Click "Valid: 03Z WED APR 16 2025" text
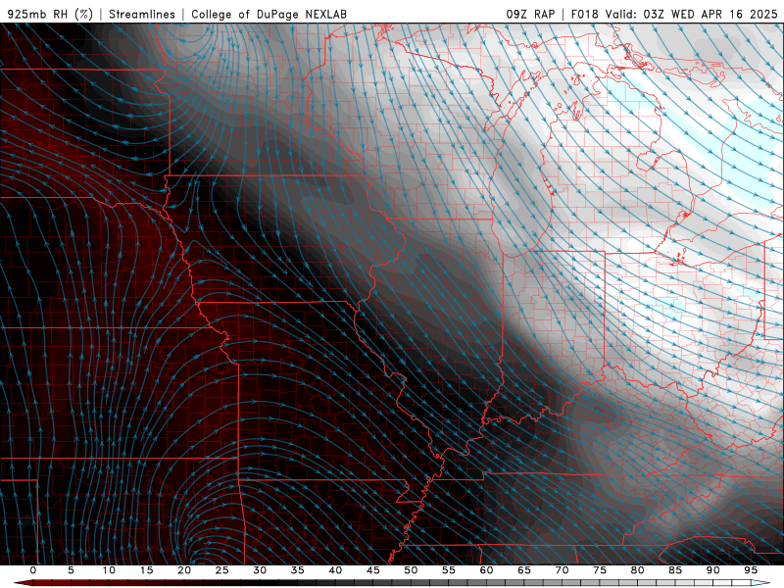This screenshot has height=588, width=784. 692,14
